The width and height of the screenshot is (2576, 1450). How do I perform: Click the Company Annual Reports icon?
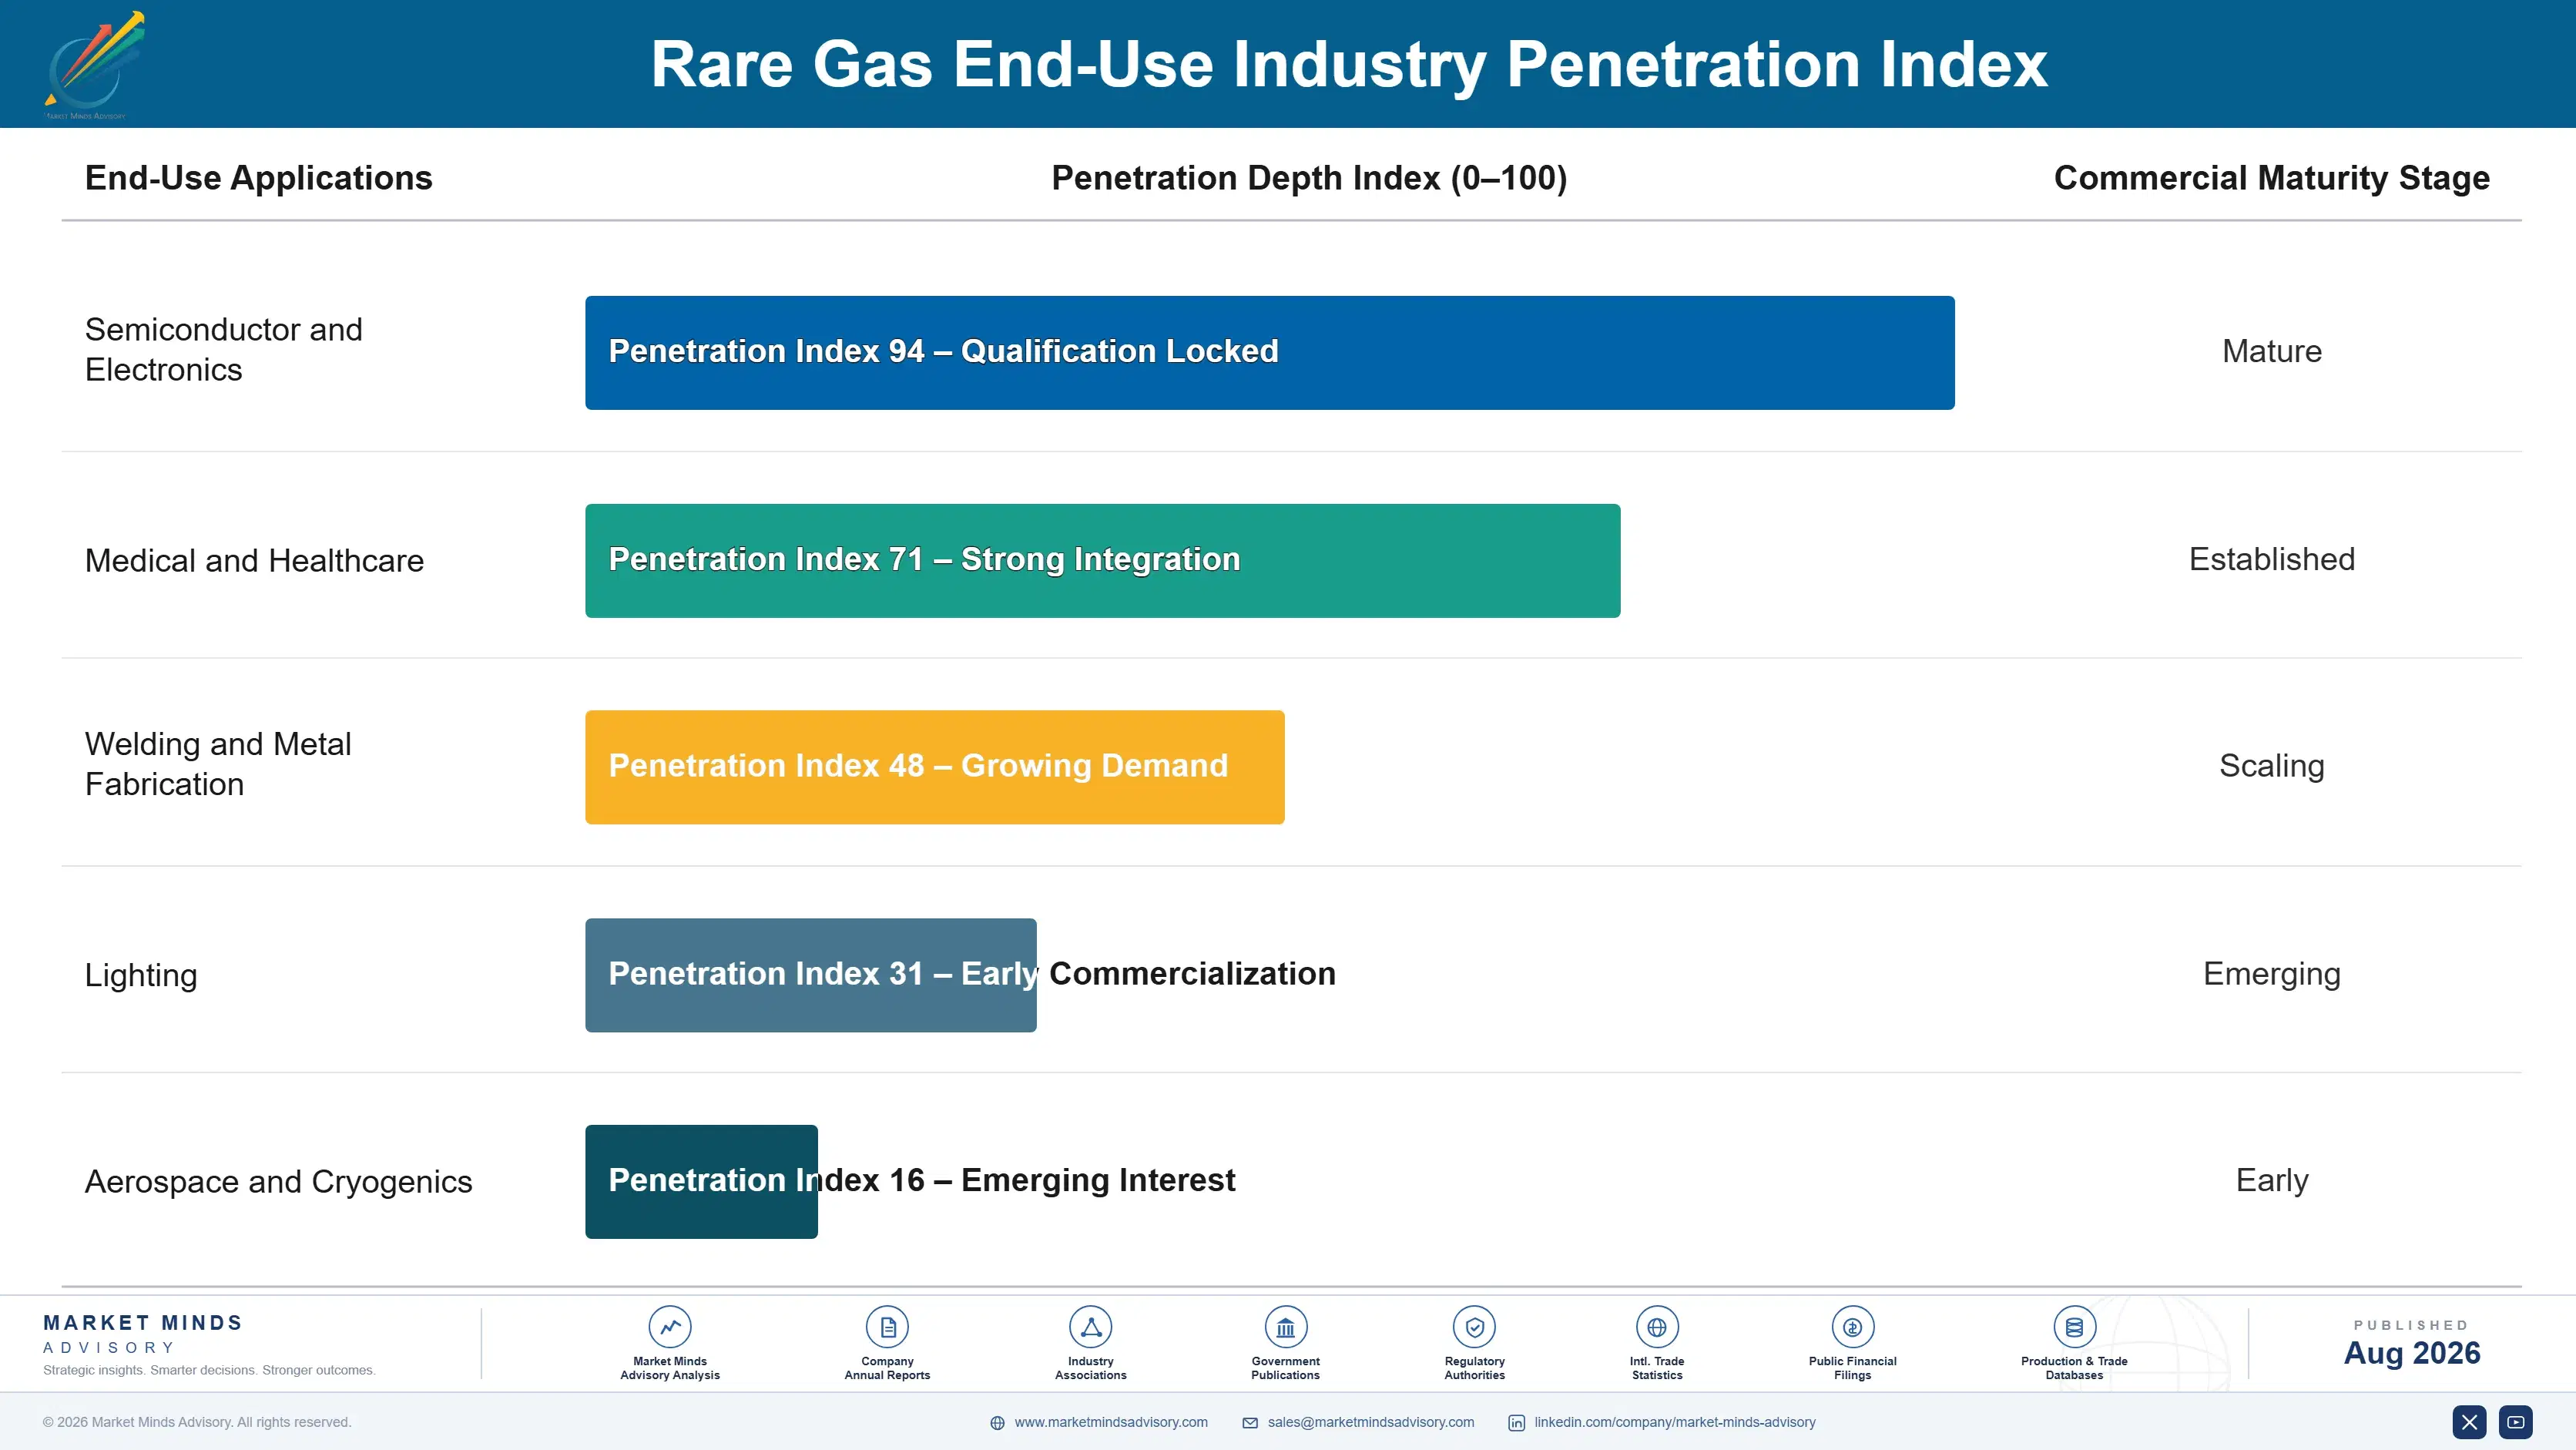(x=887, y=1327)
